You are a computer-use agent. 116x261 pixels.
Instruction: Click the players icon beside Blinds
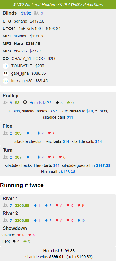pyautogui.click(x=36, y=13)
